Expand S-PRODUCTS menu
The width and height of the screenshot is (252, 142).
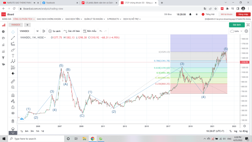point(114,19)
